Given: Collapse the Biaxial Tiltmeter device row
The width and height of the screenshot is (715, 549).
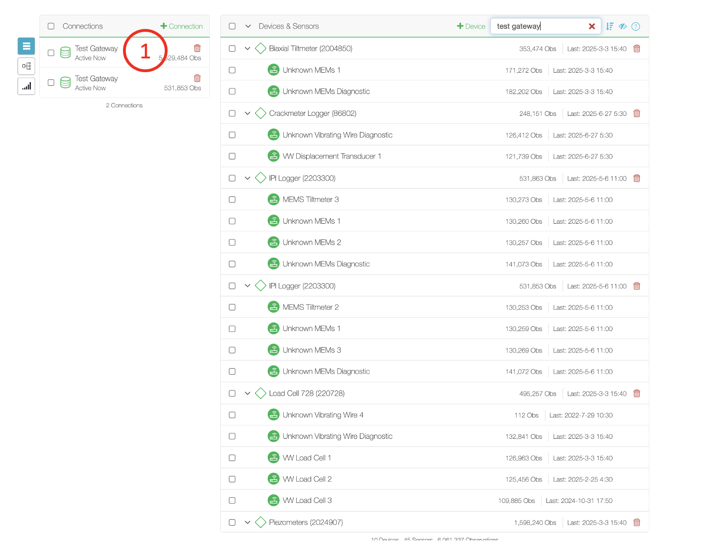Looking at the screenshot, I should point(247,48).
